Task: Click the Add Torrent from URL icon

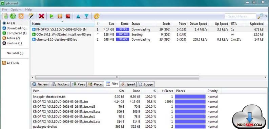Action: (x=13, y=16)
